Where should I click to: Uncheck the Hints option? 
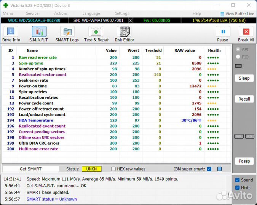pyautogui.click(x=237, y=188)
